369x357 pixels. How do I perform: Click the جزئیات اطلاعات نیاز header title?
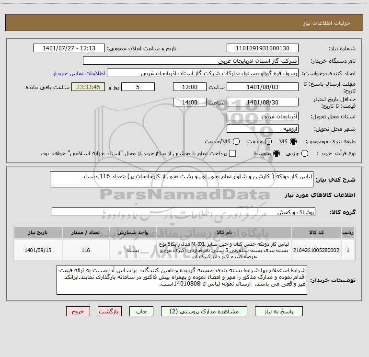(x=326, y=23)
